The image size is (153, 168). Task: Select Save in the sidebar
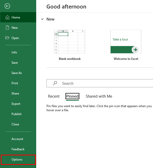(x=18, y=63)
